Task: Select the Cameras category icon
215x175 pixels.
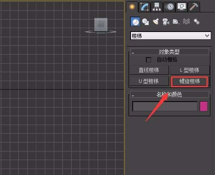Action: pos(166,22)
